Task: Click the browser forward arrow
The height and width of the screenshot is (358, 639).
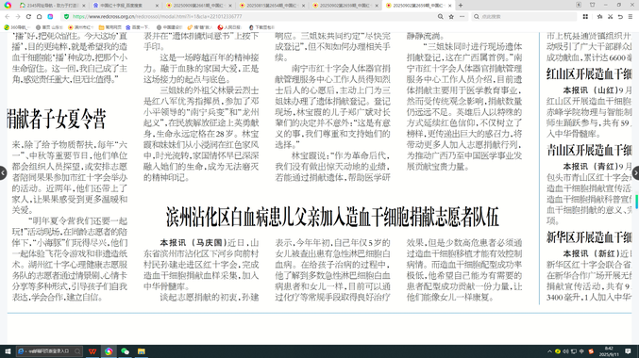Action: click(x=18, y=17)
